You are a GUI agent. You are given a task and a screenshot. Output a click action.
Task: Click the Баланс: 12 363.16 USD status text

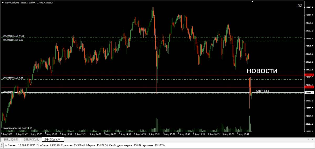coord(21,145)
